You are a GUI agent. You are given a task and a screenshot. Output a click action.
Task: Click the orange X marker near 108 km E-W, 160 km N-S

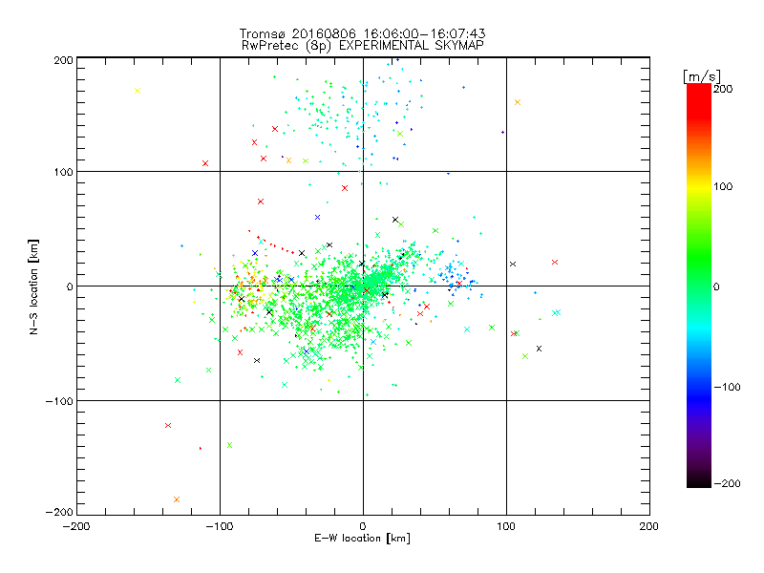pos(518,102)
